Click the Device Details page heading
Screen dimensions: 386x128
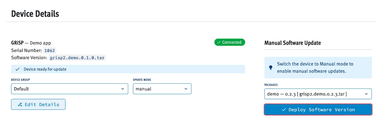pos(35,14)
